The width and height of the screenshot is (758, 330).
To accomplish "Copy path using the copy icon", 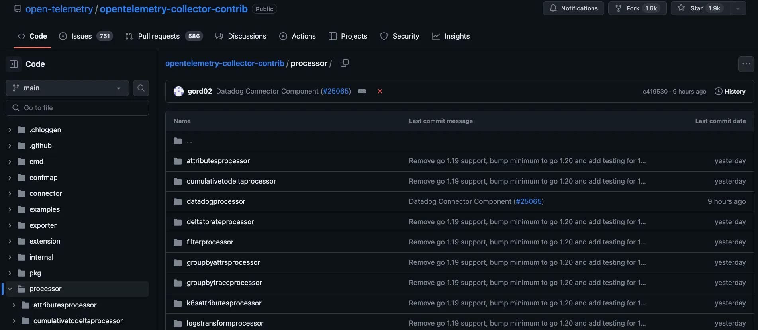I will point(345,63).
